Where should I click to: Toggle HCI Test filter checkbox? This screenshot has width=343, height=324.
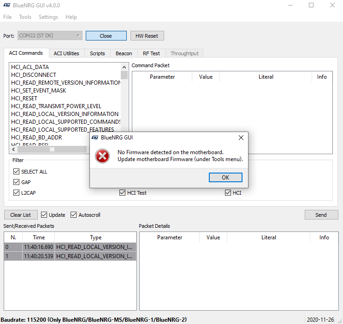122,193
